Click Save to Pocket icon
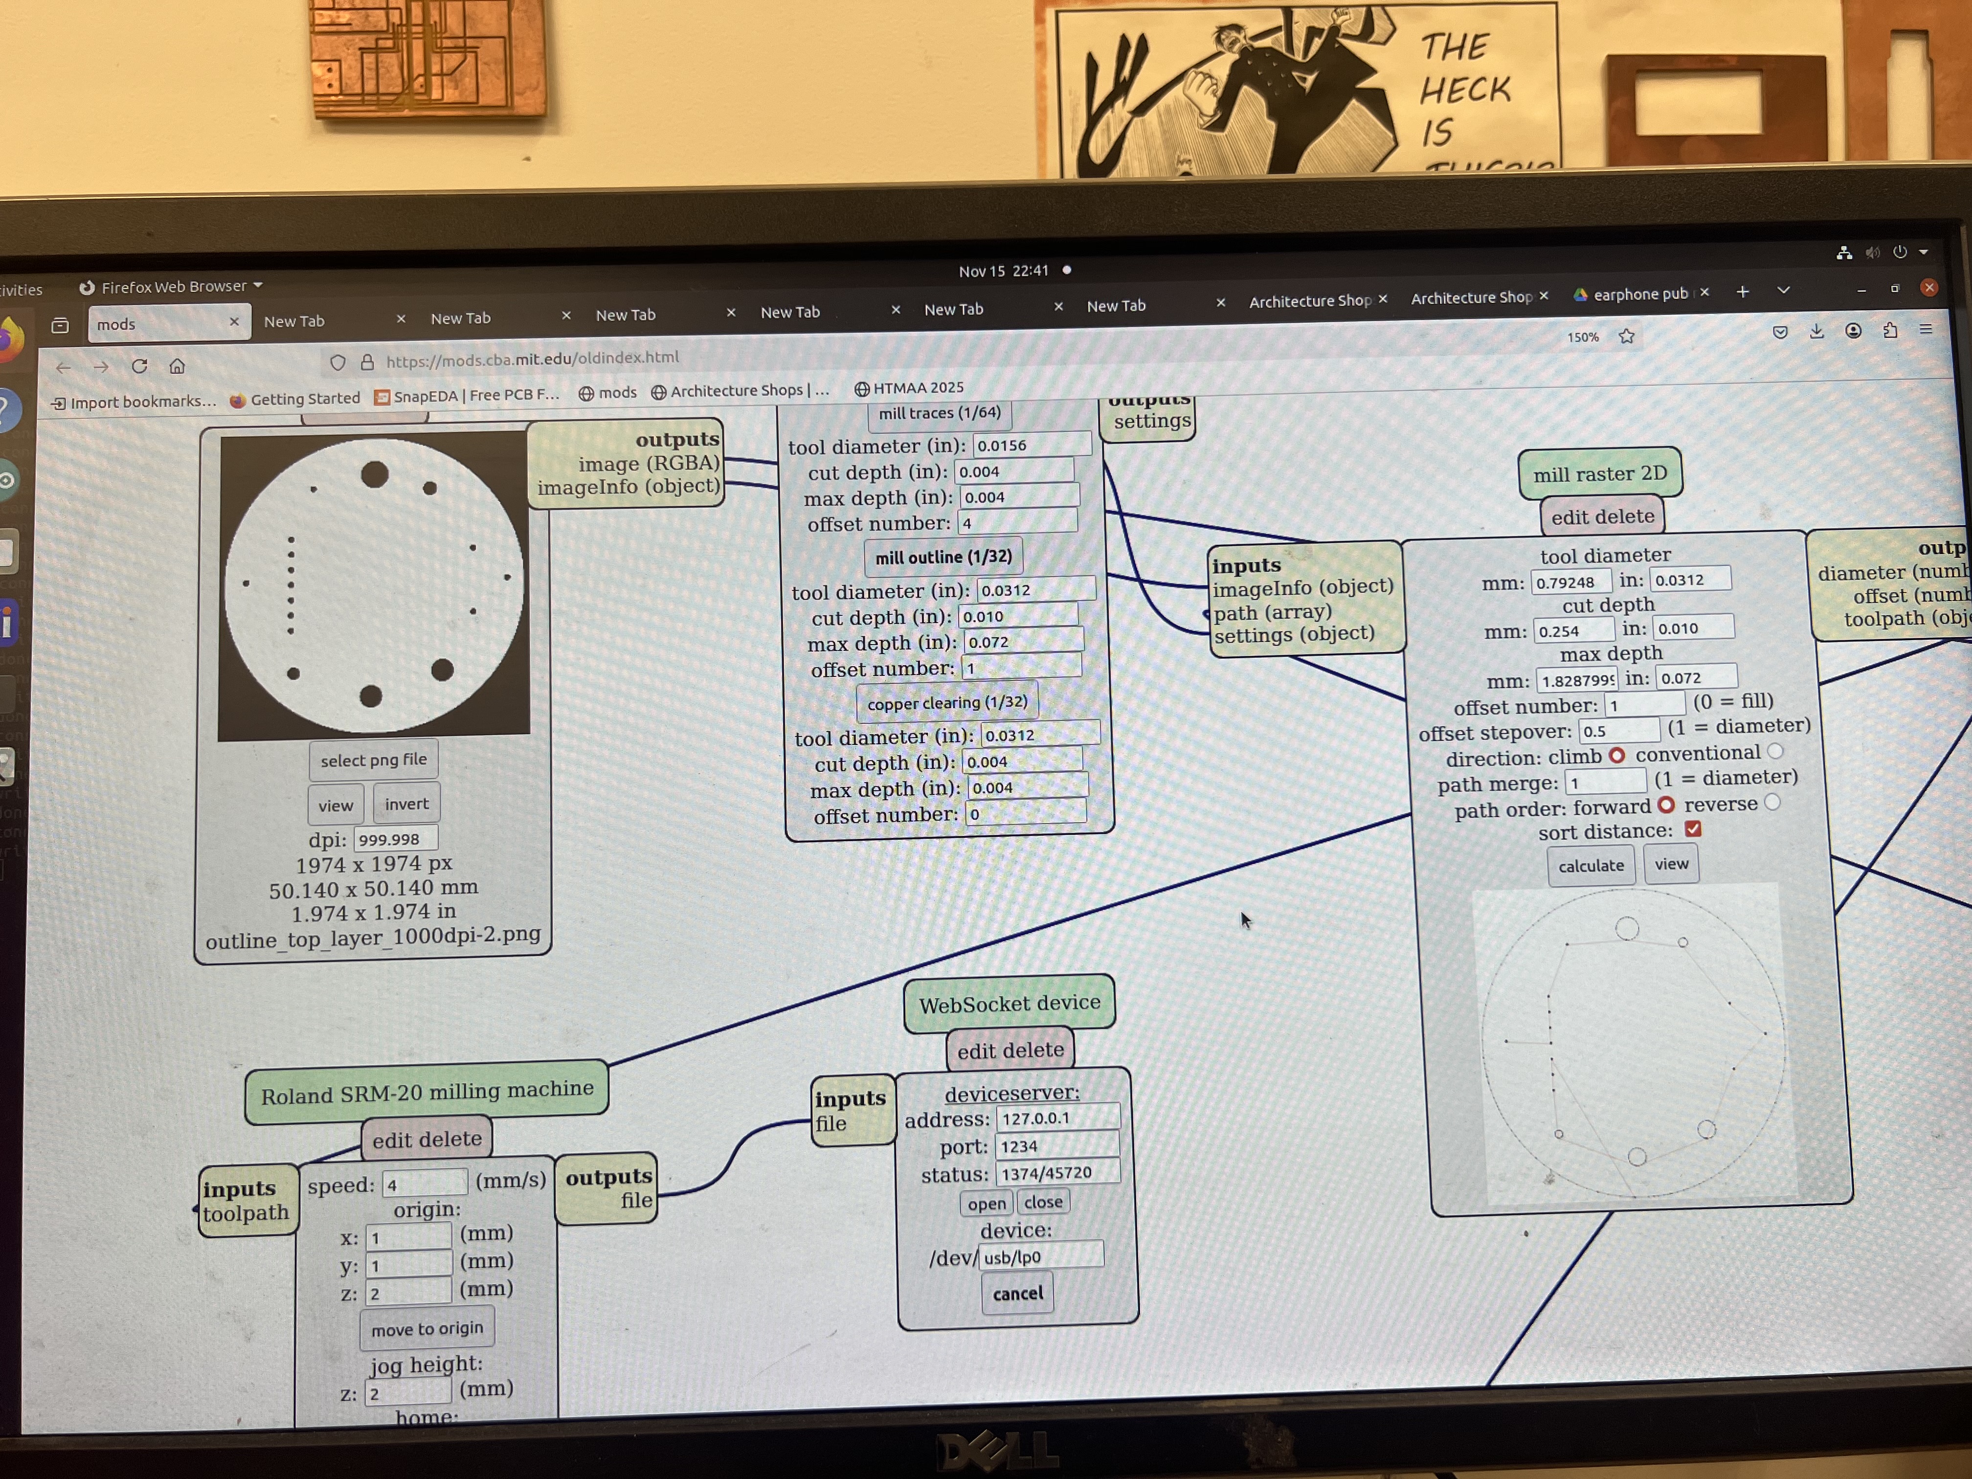Viewport: 1972px width, 1479px height. pos(1779,333)
